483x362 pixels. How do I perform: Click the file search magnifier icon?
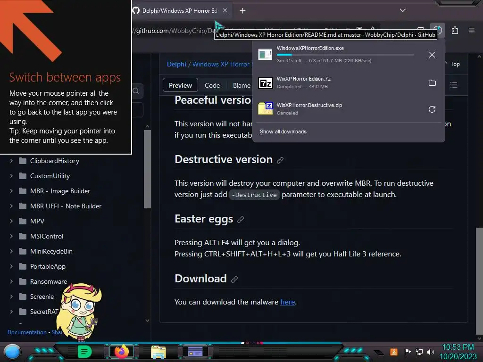136,91
